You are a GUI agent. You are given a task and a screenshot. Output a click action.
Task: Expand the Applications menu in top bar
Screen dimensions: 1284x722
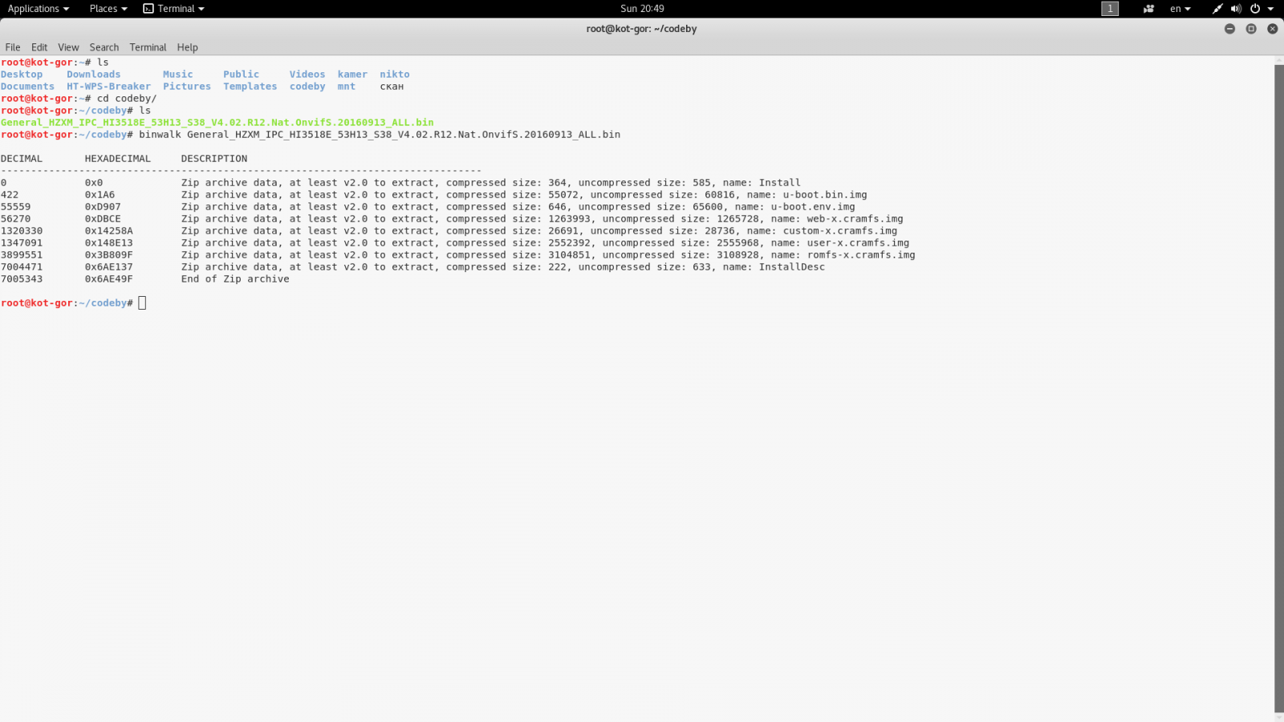(38, 9)
